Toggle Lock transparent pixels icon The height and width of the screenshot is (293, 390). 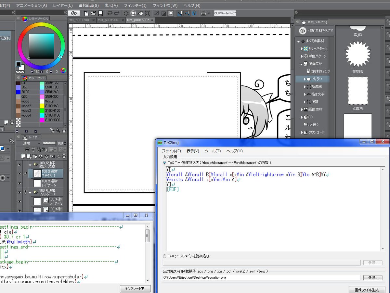coord(45,149)
